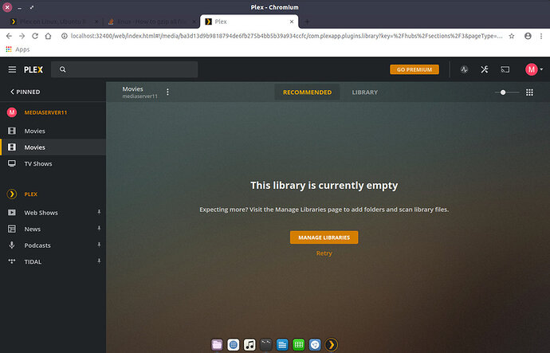This screenshot has height=353, width=550.
Task: Select MEDIASERVER11 in the sidebar
Action: click(45, 112)
